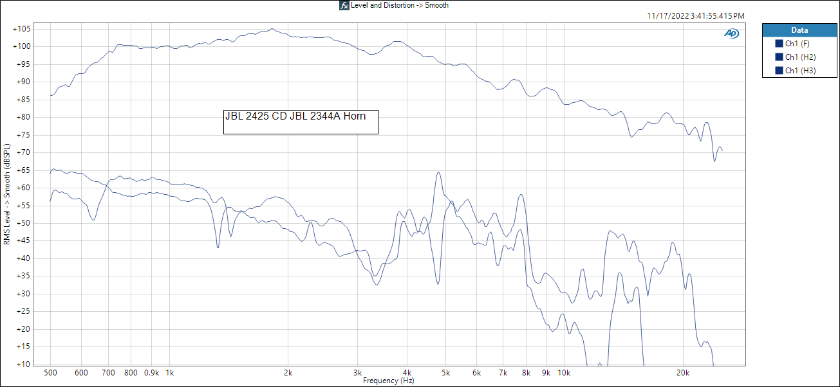
Task: Click the RMS Level -> Smooth (dBSPL) axis label
Action: 7,195
